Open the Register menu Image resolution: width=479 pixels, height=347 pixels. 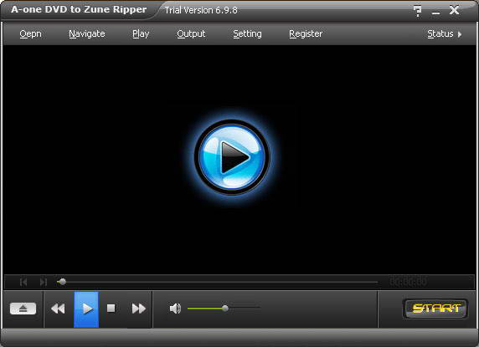tap(306, 33)
